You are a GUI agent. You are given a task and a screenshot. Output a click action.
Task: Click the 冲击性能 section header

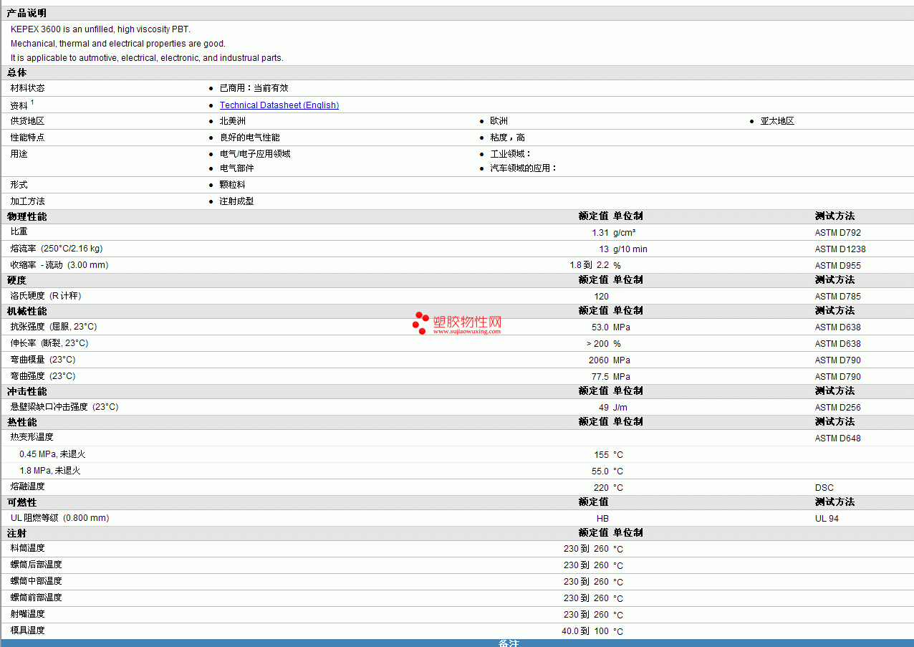27,391
